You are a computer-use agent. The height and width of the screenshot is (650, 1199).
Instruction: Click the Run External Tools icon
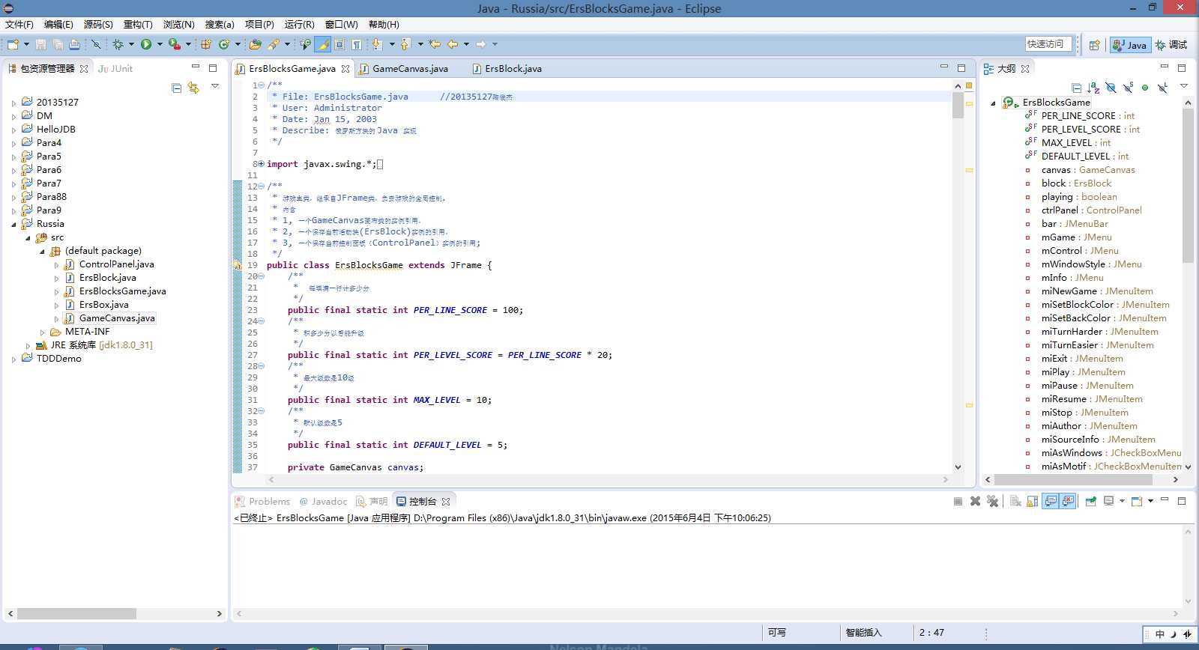click(174, 45)
